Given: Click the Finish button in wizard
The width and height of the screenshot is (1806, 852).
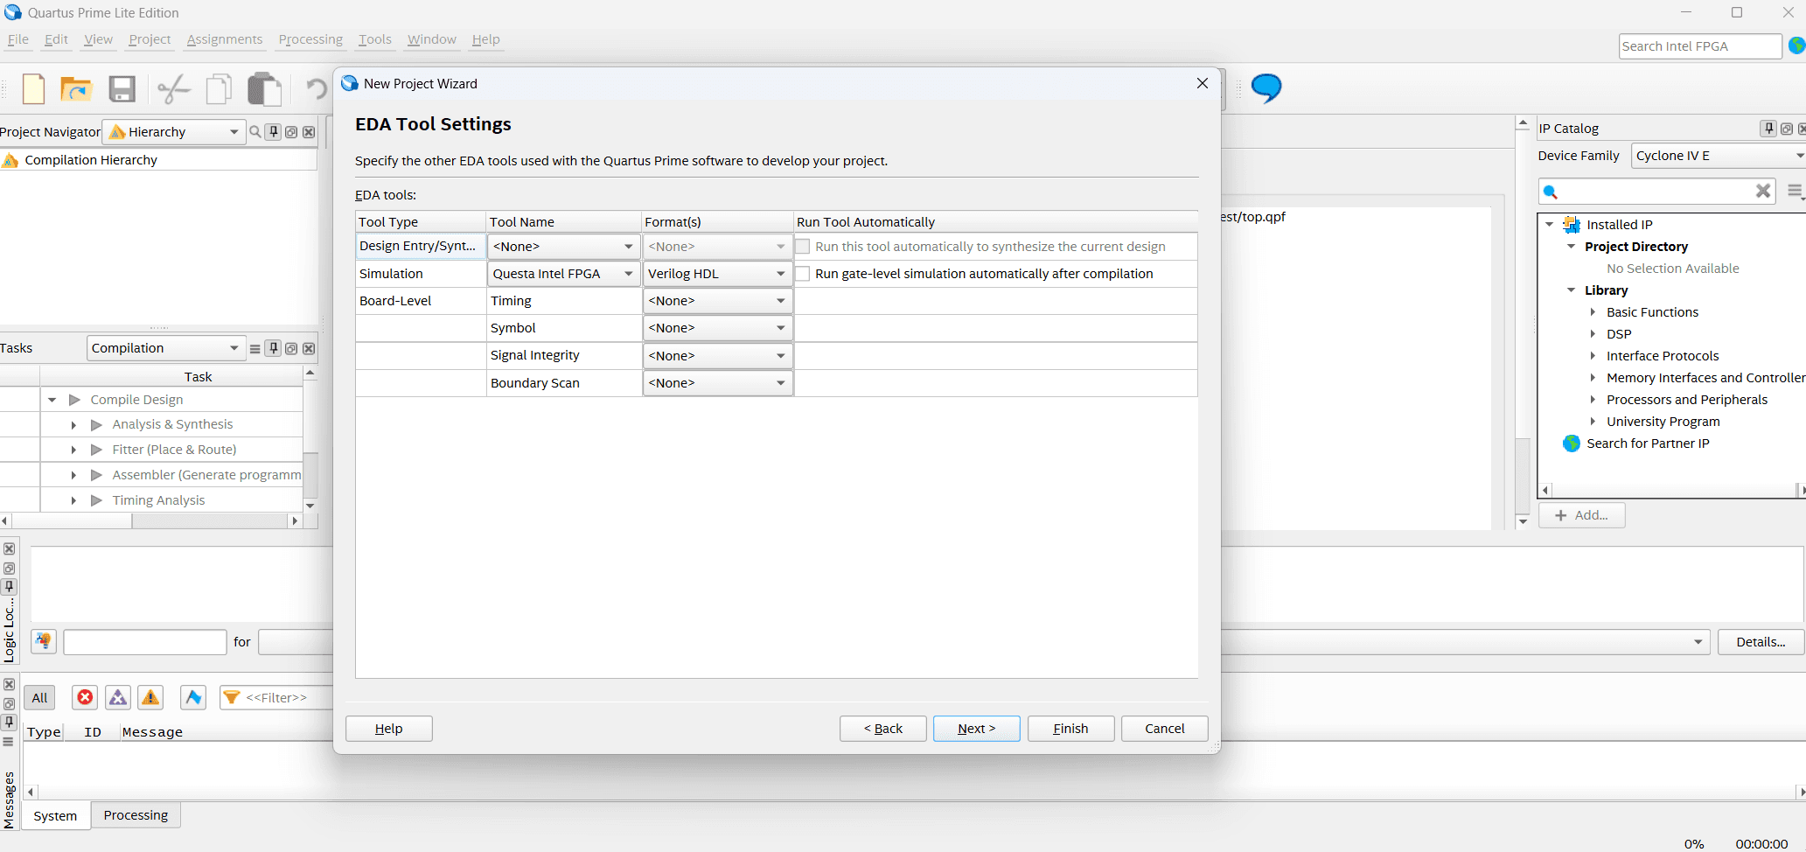Looking at the screenshot, I should [x=1070, y=729].
